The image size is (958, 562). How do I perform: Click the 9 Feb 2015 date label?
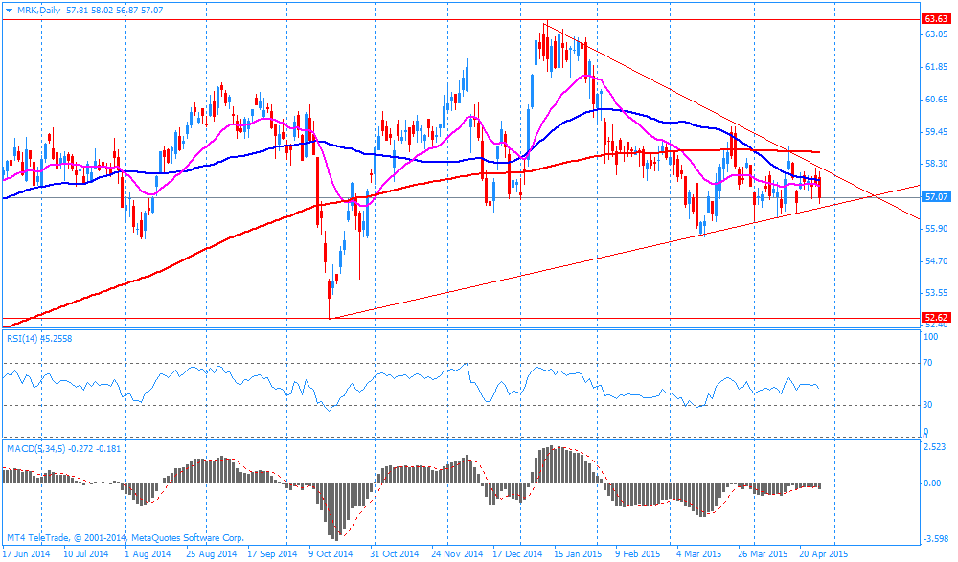click(x=638, y=554)
